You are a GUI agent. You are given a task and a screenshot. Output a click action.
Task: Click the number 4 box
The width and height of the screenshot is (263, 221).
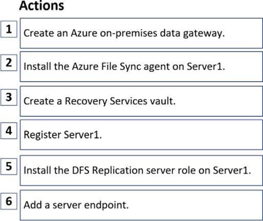[x=9, y=131]
